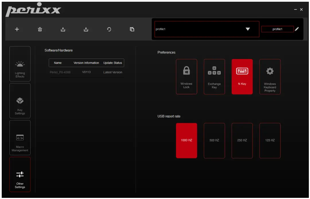Click the import profile download icon
Screen dimensions: 310x199
coord(86,29)
